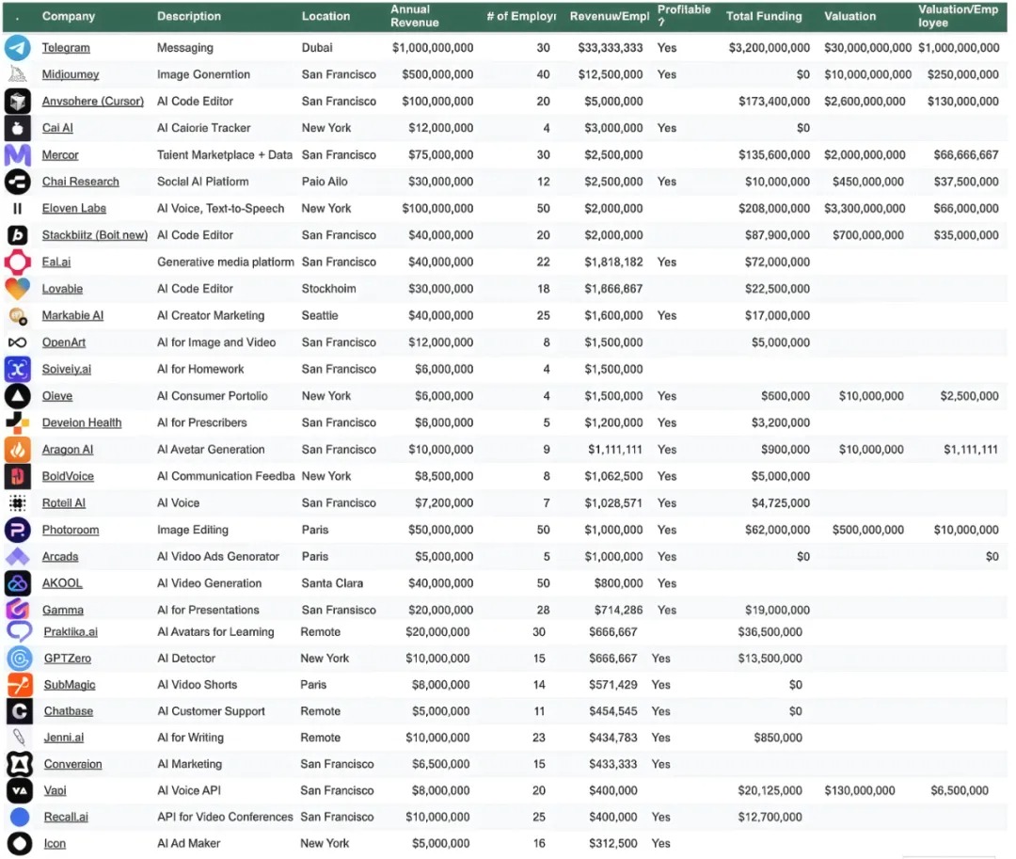
Task: Click the Photoroom purple P logo
Action: pos(17,530)
